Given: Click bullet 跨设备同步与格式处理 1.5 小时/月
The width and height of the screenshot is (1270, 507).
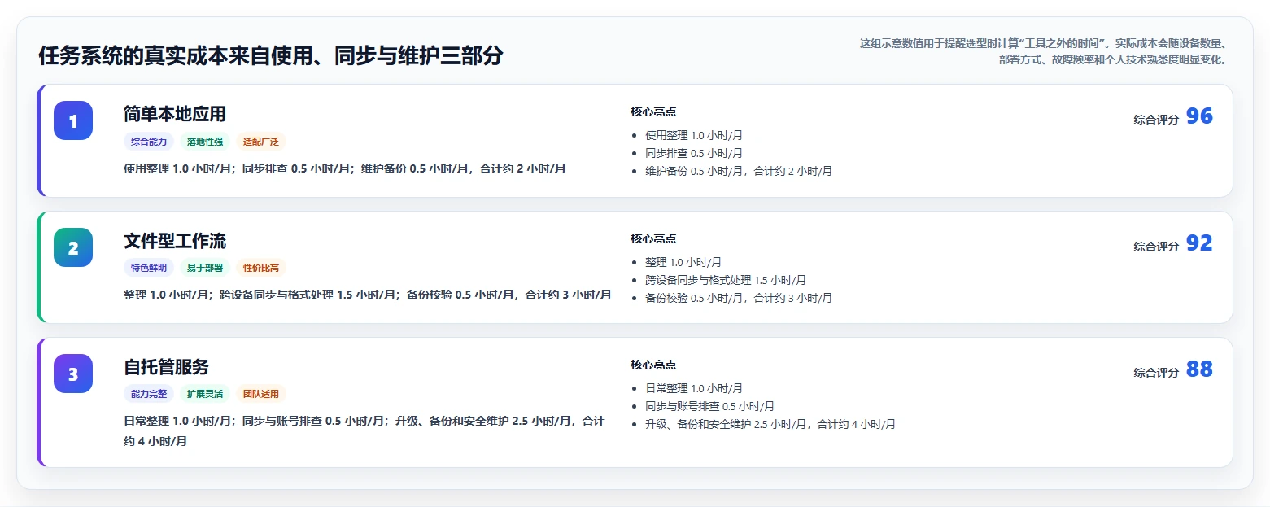Looking at the screenshot, I should (726, 280).
